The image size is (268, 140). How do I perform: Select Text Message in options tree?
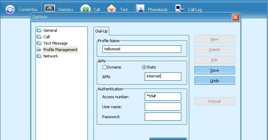click(x=56, y=43)
